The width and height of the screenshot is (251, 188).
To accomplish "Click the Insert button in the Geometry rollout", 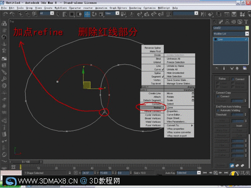I will click(x=239, y=126).
